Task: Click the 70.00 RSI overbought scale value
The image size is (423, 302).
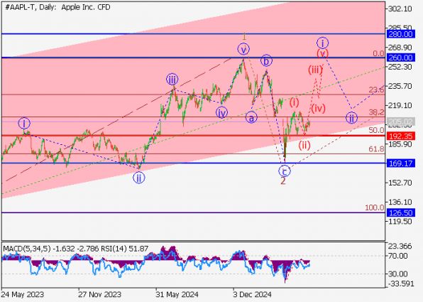Action: pos(398,256)
